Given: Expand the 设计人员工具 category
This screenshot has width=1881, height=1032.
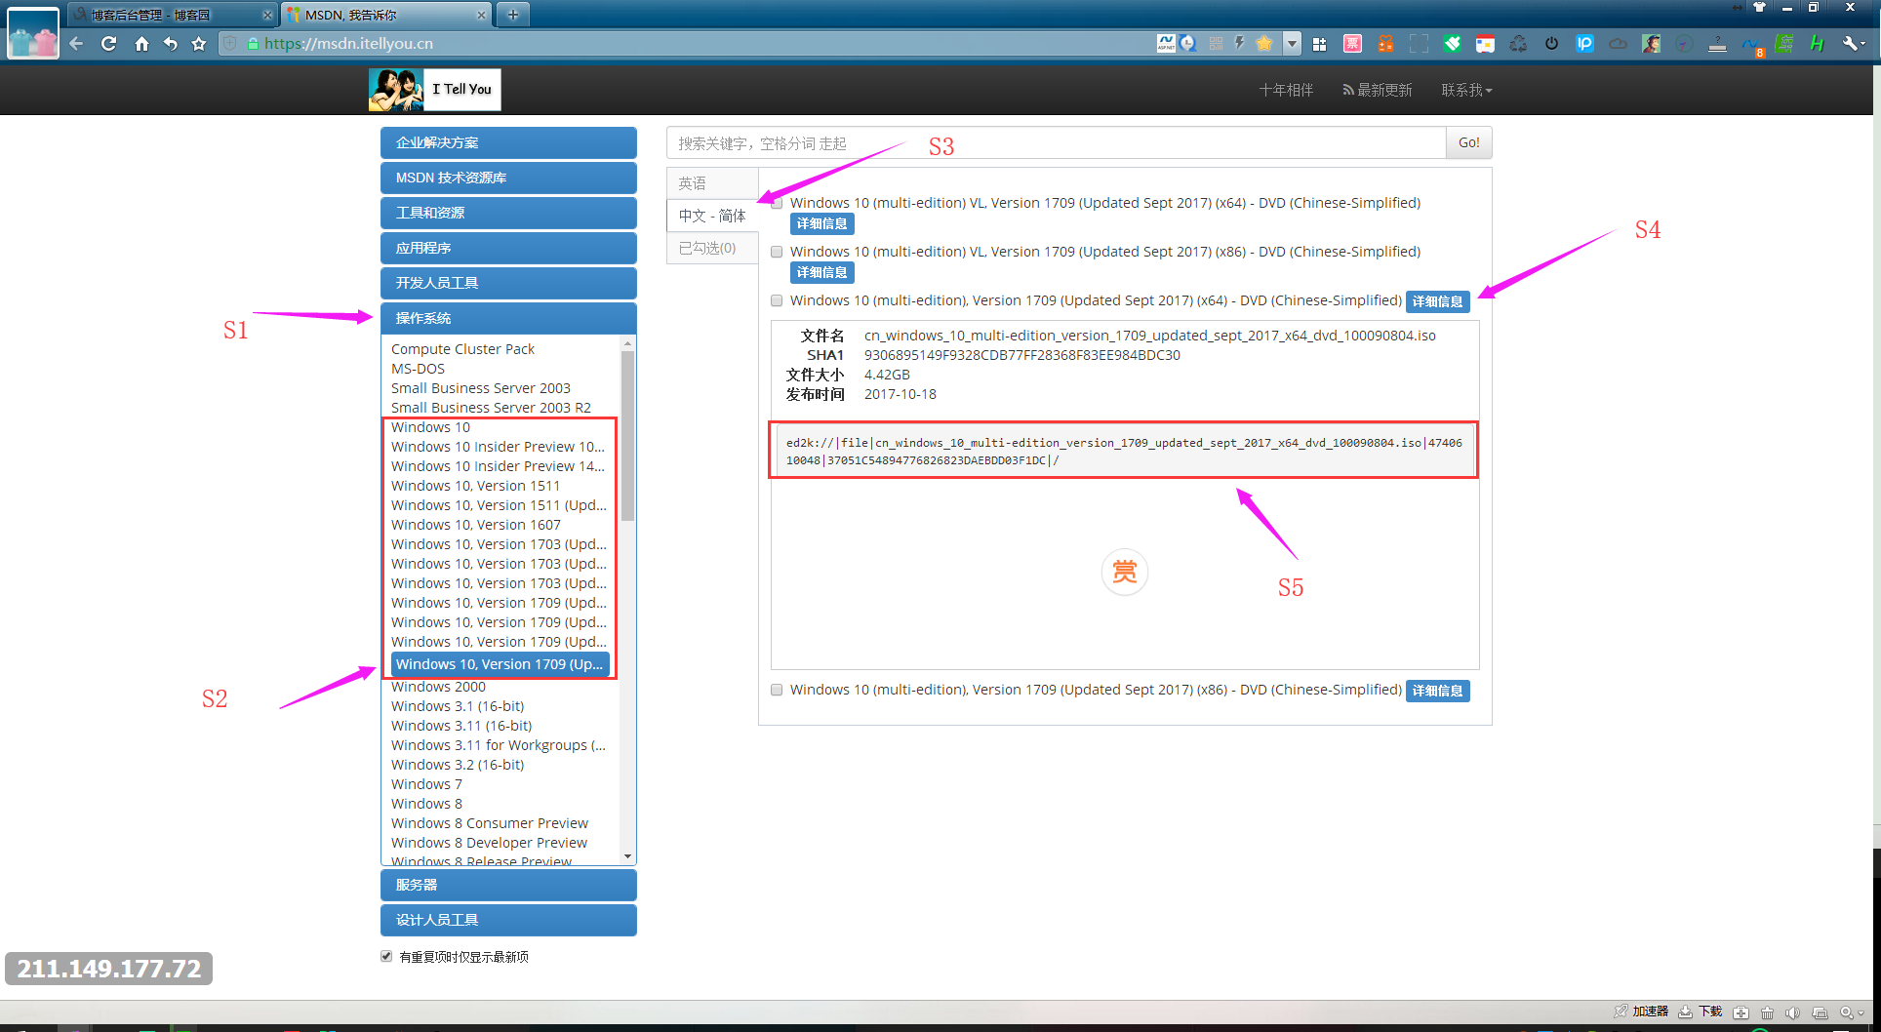Looking at the screenshot, I should (508, 920).
